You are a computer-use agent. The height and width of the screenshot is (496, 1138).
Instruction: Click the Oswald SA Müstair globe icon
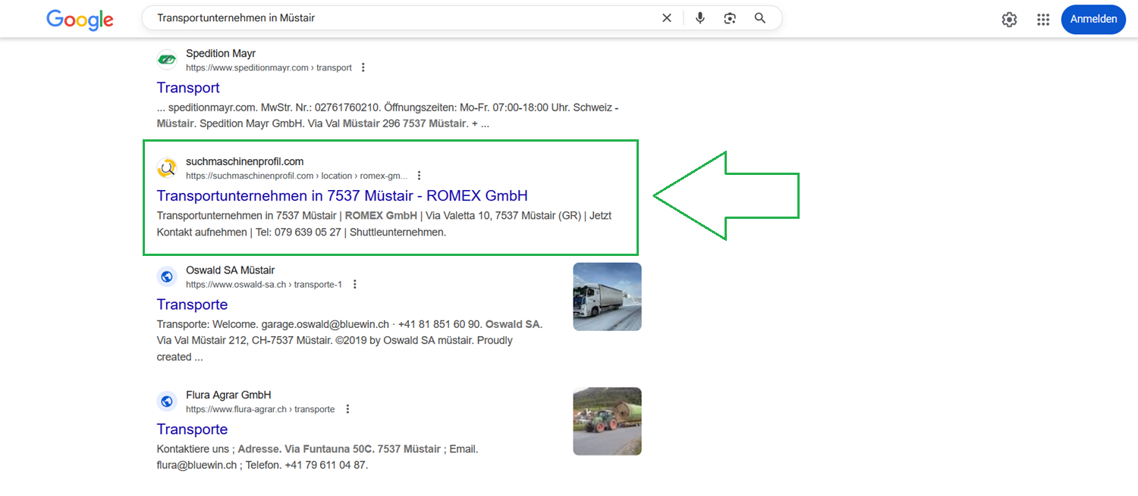click(167, 276)
